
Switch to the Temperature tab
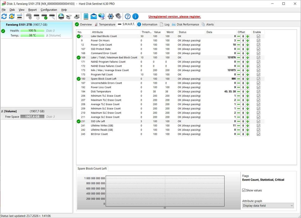coord(105,24)
